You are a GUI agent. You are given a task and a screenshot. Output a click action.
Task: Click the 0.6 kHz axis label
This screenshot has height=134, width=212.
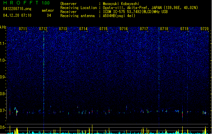(x=3, y=127)
